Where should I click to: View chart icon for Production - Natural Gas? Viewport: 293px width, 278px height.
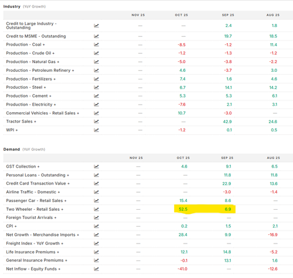pos(96,62)
